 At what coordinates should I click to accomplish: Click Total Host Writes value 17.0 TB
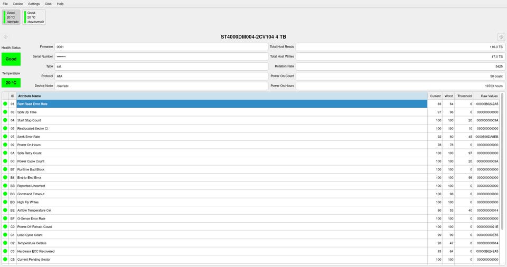pos(401,56)
